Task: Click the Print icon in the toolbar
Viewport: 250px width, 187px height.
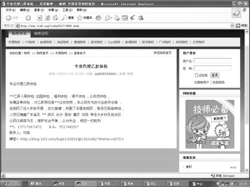Action: [x=117, y=18]
